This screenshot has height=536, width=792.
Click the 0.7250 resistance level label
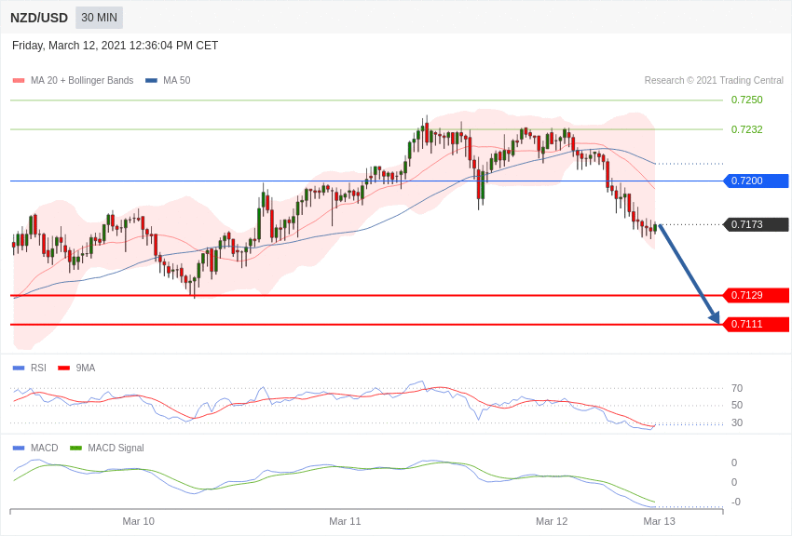point(746,100)
